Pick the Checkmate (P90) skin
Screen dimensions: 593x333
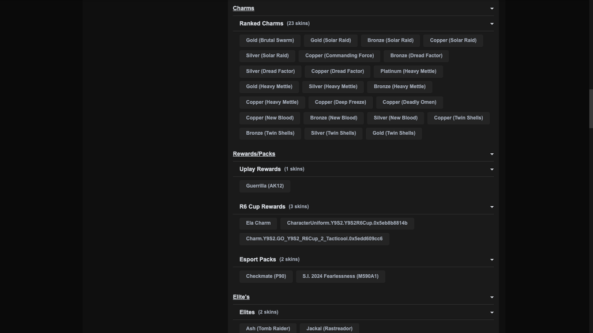[x=266, y=277]
